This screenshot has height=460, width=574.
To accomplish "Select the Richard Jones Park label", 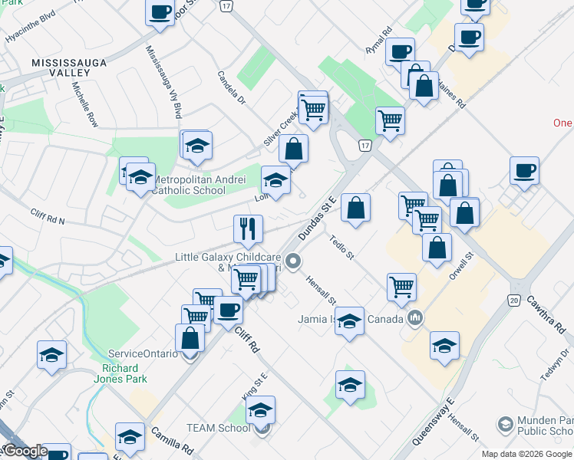I will (x=120, y=373).
